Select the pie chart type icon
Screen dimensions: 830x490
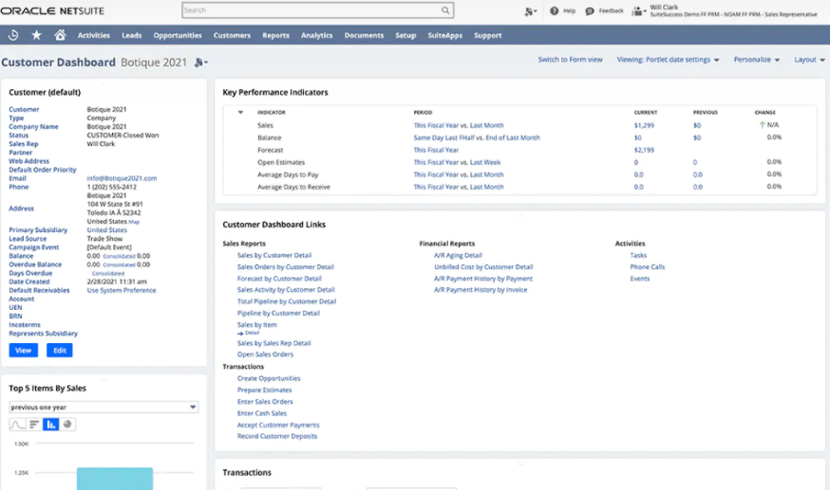click(x=67, y=424)
